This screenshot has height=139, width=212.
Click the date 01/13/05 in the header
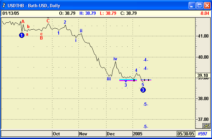11,13
